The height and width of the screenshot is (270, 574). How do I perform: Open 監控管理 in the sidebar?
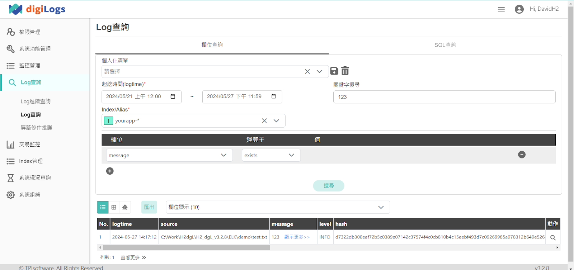click(x=30, y=66)
